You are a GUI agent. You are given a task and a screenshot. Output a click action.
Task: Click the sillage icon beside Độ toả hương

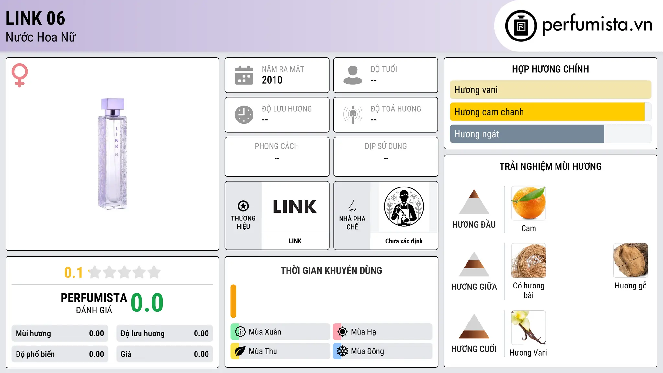[353, 115]
